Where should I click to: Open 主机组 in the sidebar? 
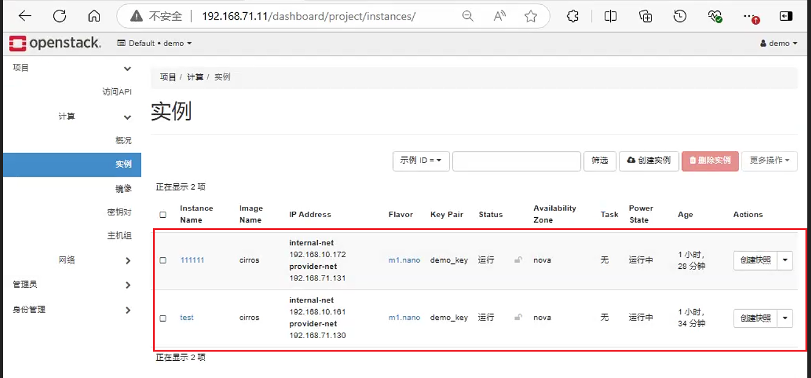click(x=119, y=236)
